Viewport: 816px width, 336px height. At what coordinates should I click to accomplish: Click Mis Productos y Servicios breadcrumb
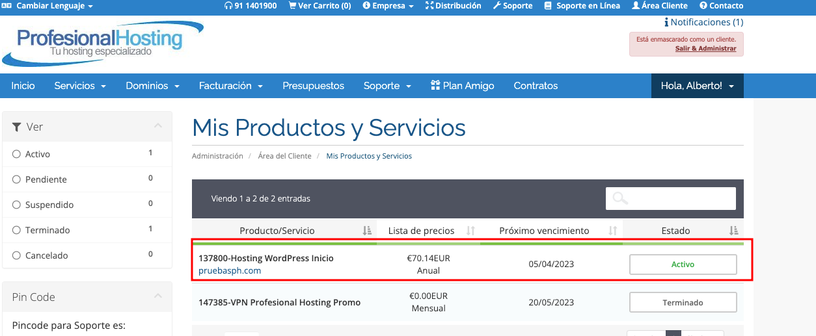pos(369,156)
